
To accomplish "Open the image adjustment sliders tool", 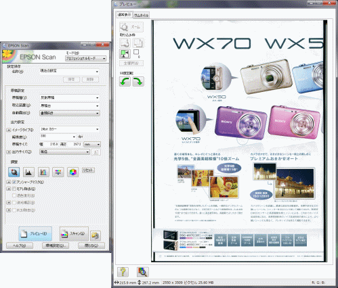I will [58, 172].
